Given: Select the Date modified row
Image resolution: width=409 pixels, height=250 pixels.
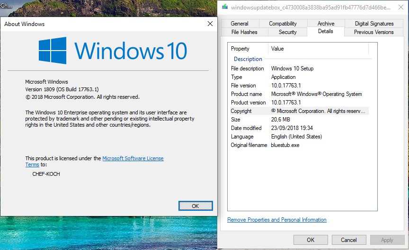Looking at the screenshot, I should 300,128.
